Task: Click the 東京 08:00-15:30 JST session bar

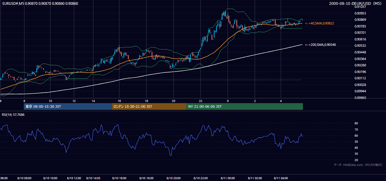Action: coord(68,106)
